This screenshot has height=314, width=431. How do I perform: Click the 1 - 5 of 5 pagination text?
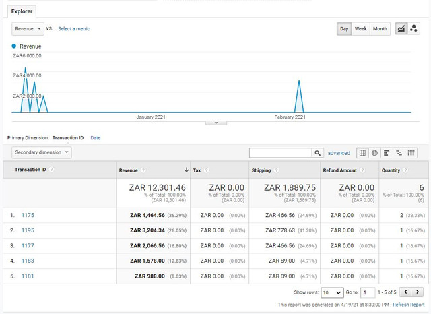(387, 292)
